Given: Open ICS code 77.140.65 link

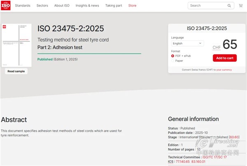Looking at the screenshot, I should (184, 161).
